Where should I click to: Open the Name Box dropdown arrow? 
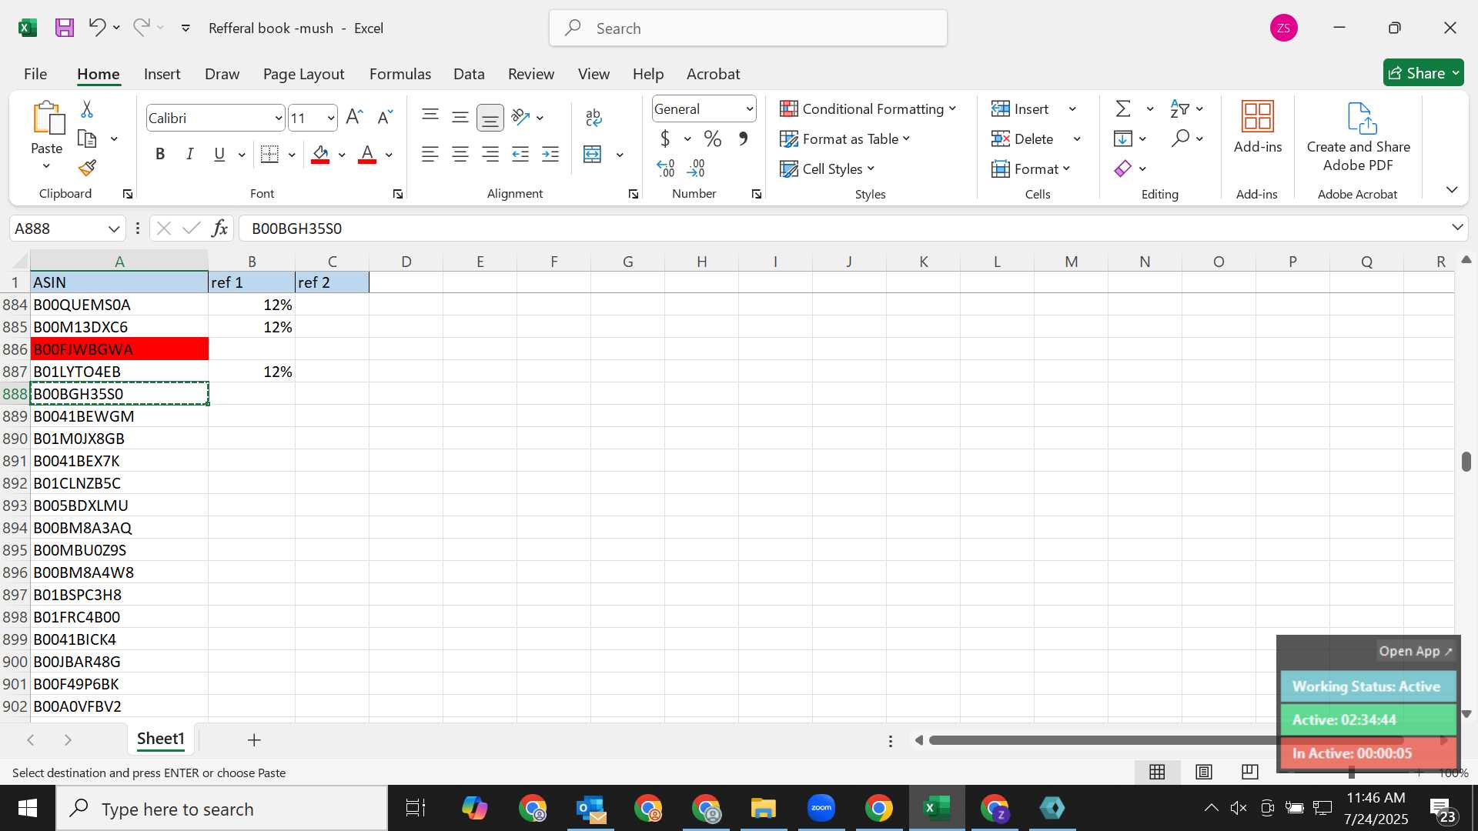pyautogui.click(x=114, y=229)
